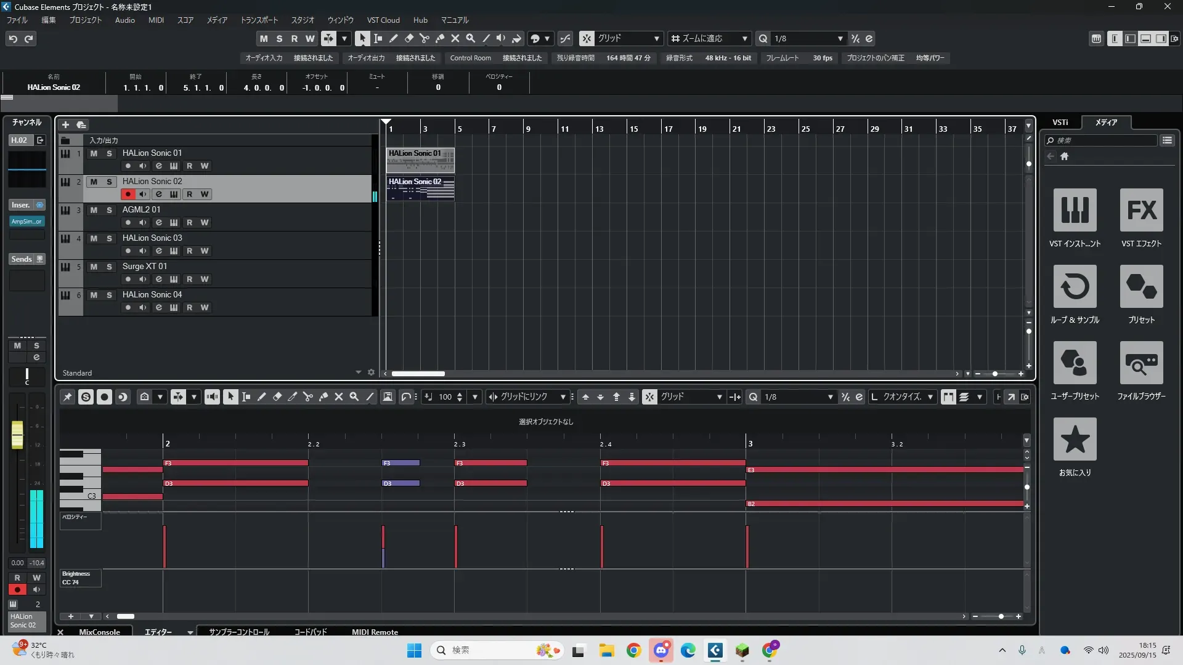Open Loops & Samples media tile
Viewport: 1183px width, 665px height.
1075,286
